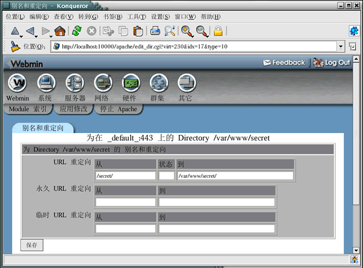This screenshot has width=363, height=268.
Task: Click the animated KDE gear icon
Action: click(x=354, y=30)
